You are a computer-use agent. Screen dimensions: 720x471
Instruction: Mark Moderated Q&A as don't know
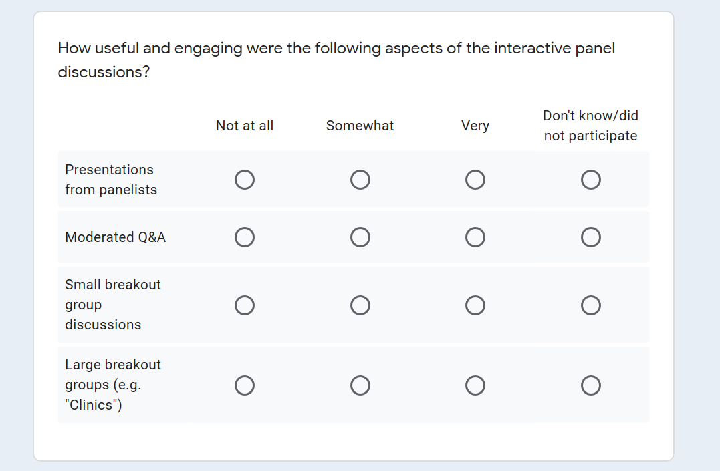590,237
